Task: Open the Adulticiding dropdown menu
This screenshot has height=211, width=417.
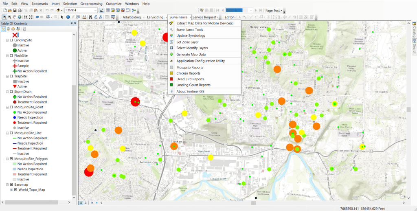Action: coord(134,17)
